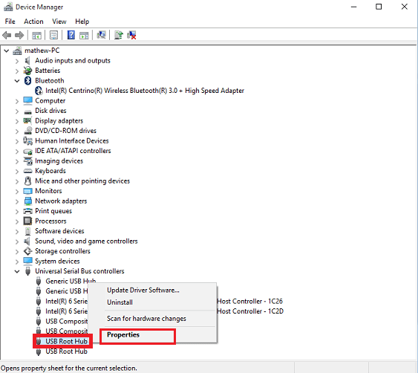Viewport: 418px width, 373px height.
Task: Click the Keyboards category icon
Action: 27,171
